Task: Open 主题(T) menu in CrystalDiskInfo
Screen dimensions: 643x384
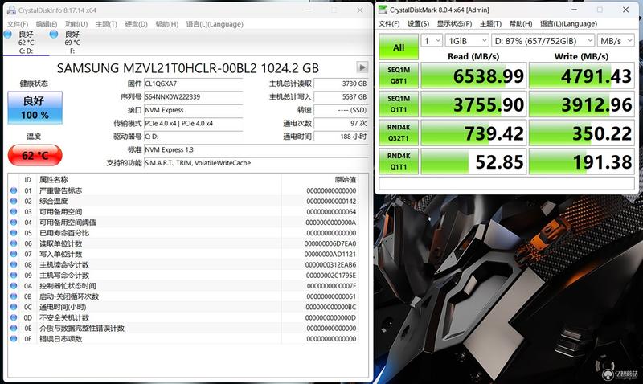Action: [x=106, y=24]
